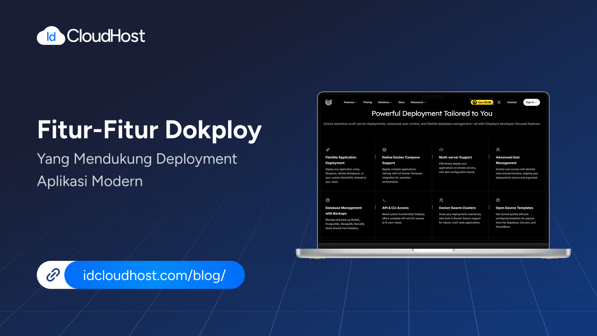Click 'Powerful Deployment Tailored to You' headline
Image resolution: width=597 pixels, height=336 pixels.
pyautogui.click(x=432, y=113)
